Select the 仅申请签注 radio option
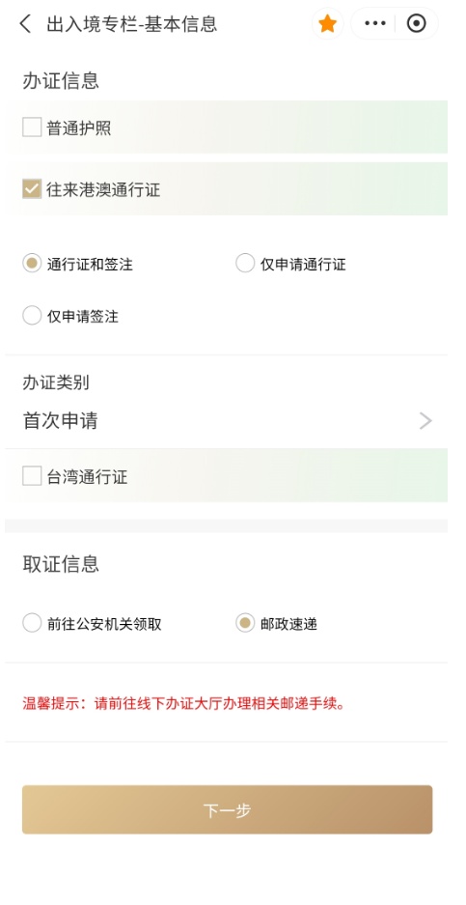 (x=32, y=316)
